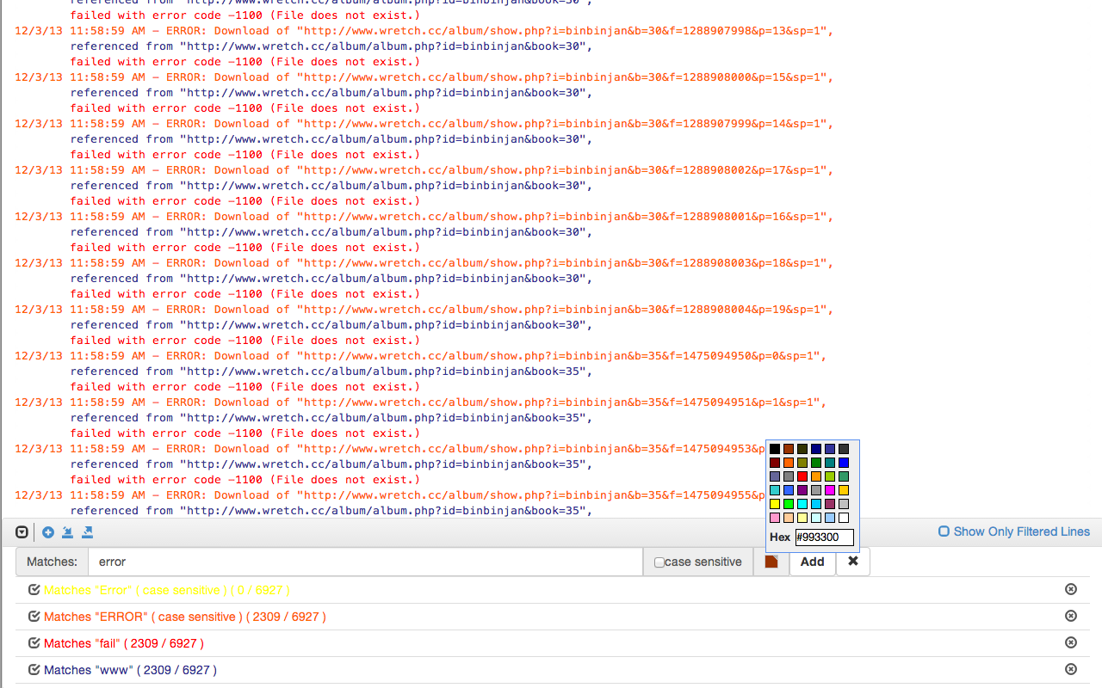Pick the indigo swatch in the top row
Screen dimensions: 1102x688
(x=830, y=449)
